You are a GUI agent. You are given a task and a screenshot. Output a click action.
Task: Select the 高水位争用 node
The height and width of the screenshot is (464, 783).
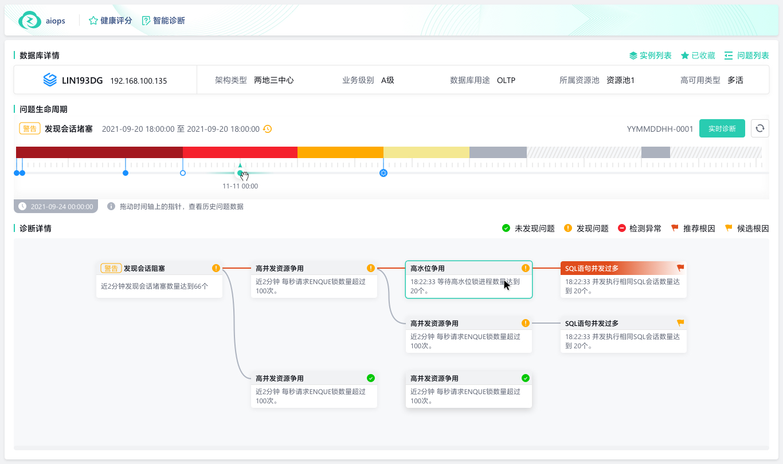(x=469, y=280)
